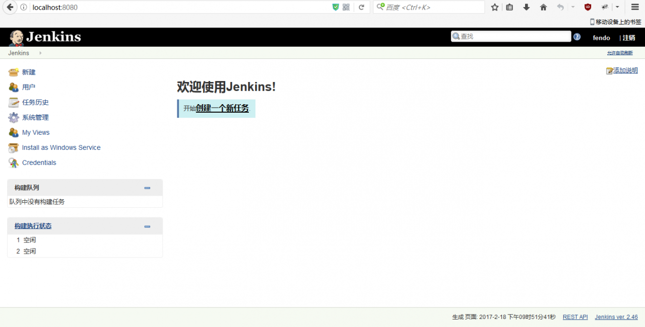Focus the Jenkins 查找 search box

pyautogui.click(x=511, y=36)
